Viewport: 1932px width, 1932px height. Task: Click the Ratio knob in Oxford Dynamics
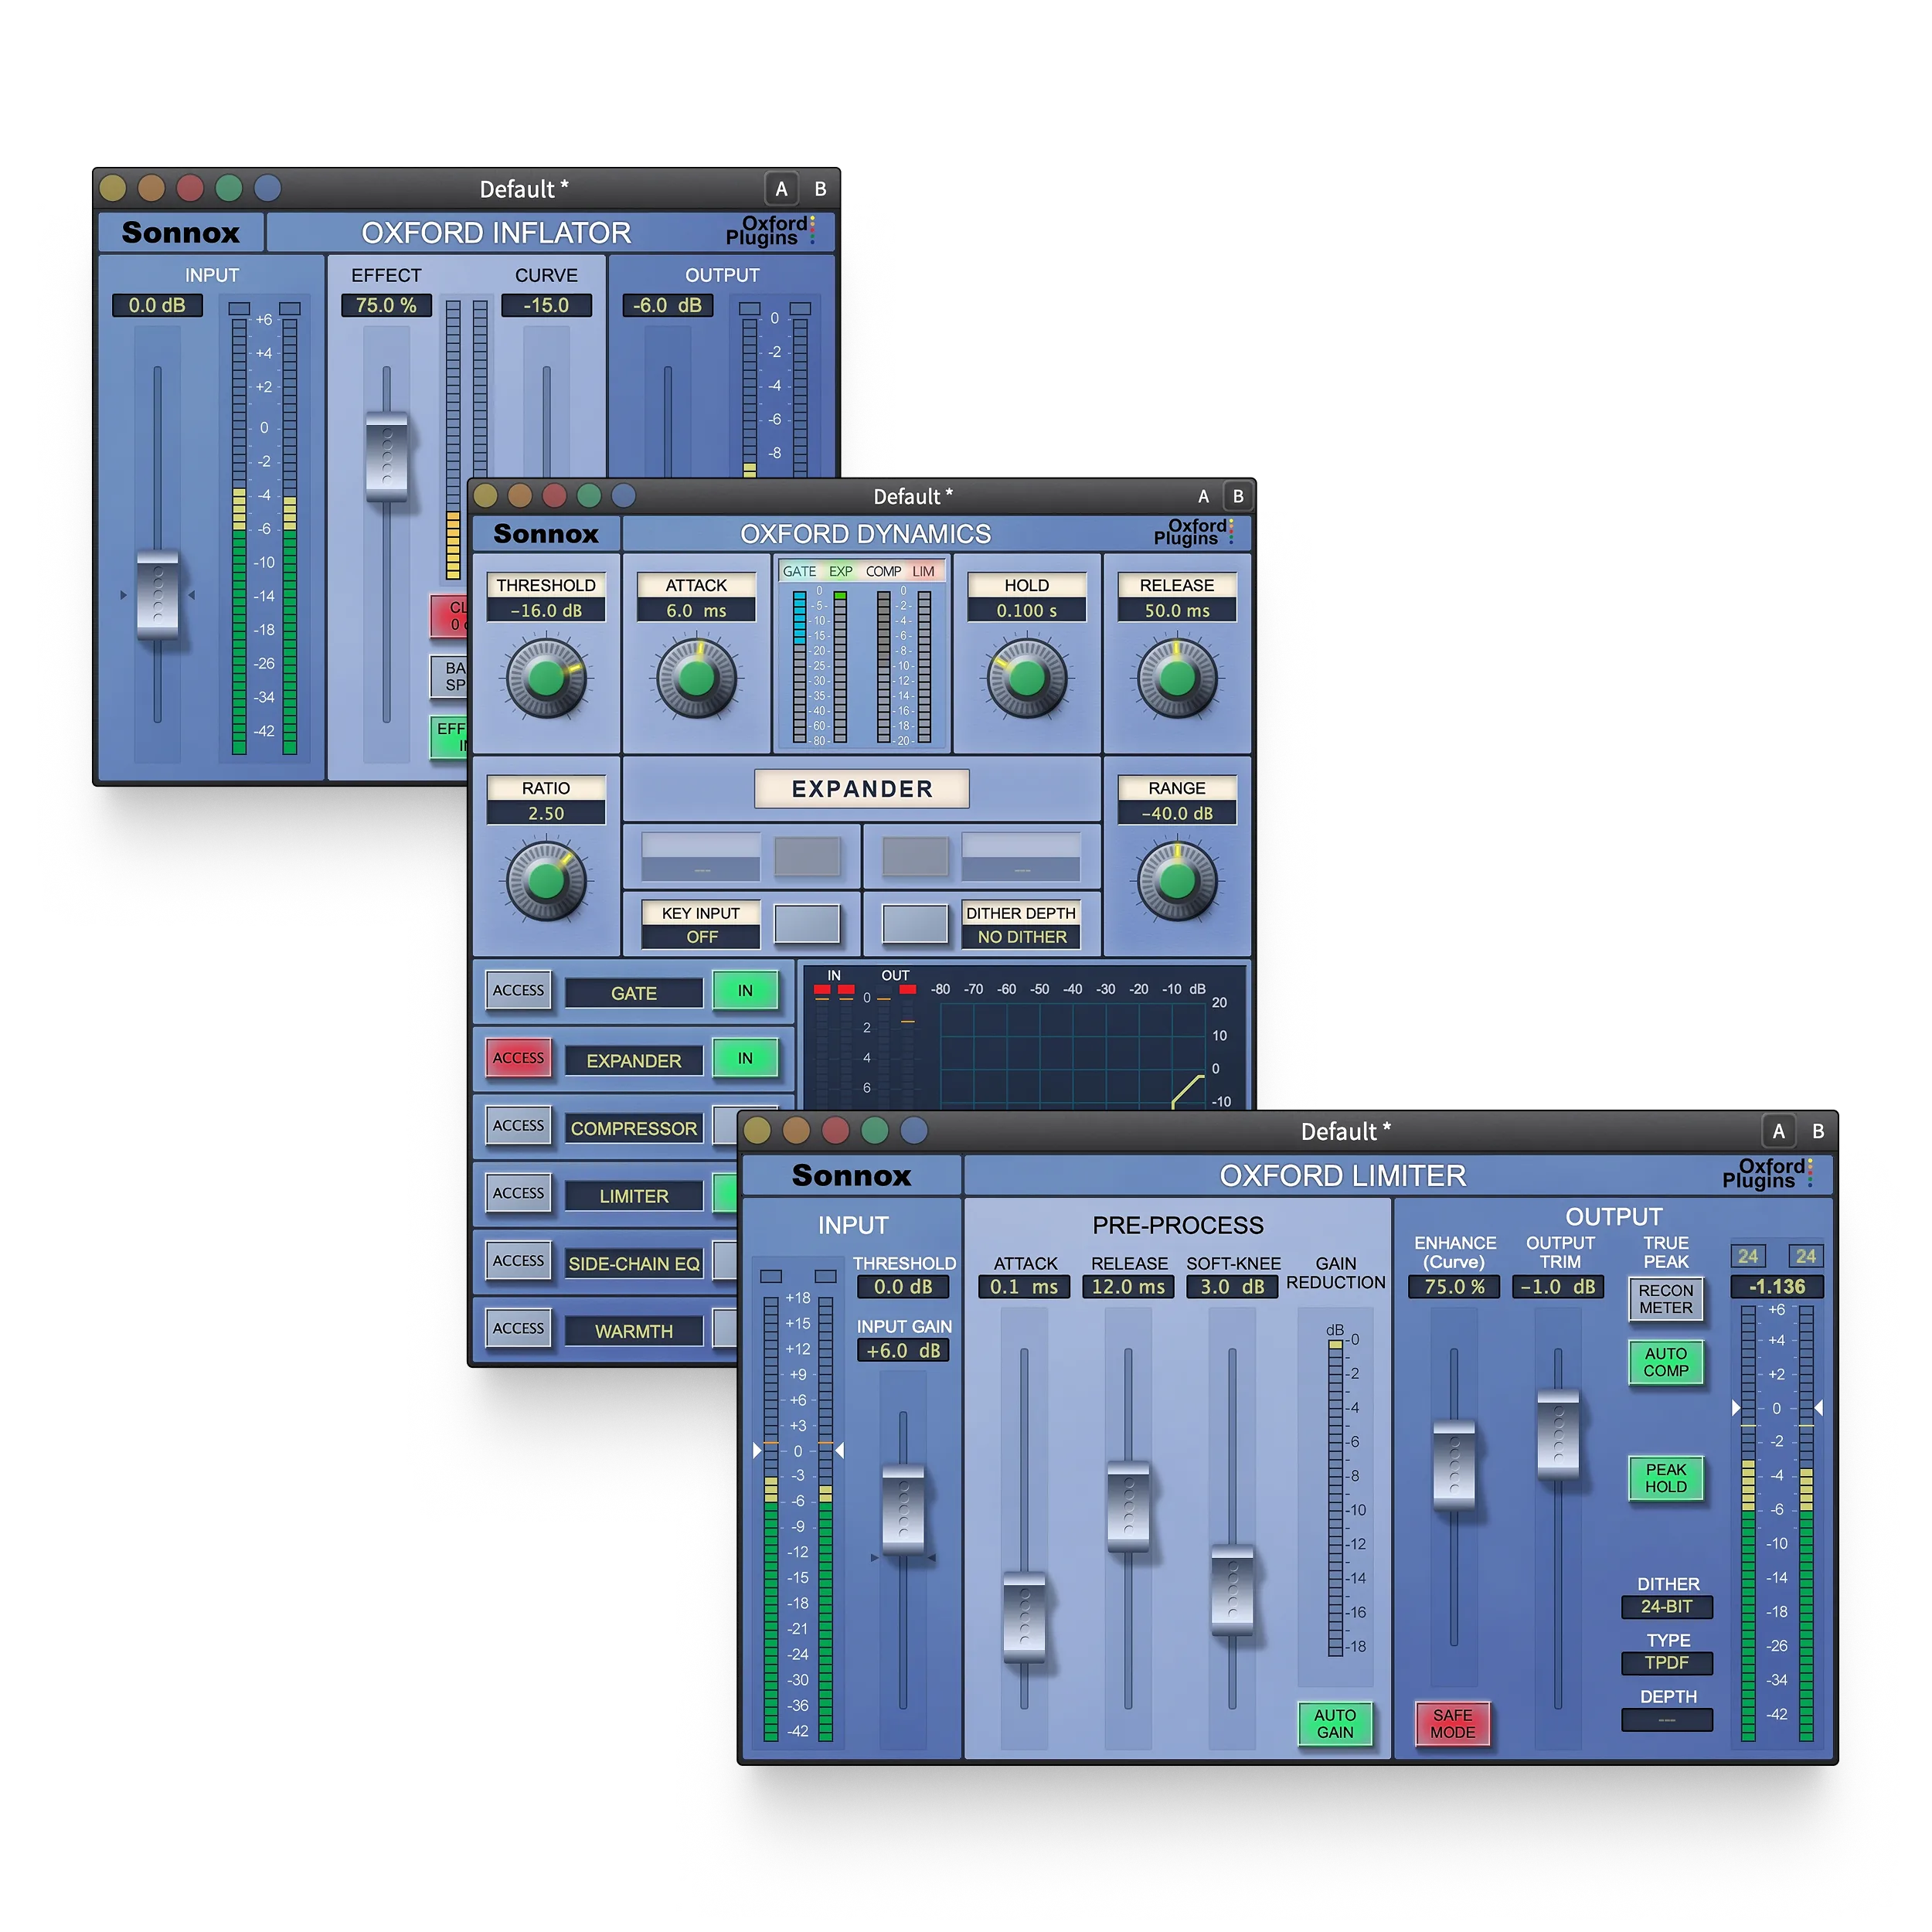tap(546, 881)
